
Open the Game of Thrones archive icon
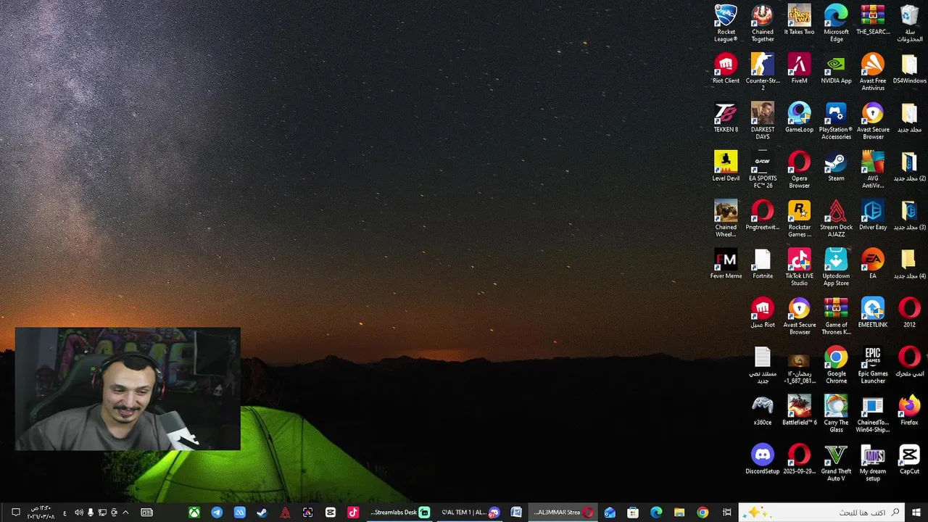pyautogui.click(x=836, y=315)
